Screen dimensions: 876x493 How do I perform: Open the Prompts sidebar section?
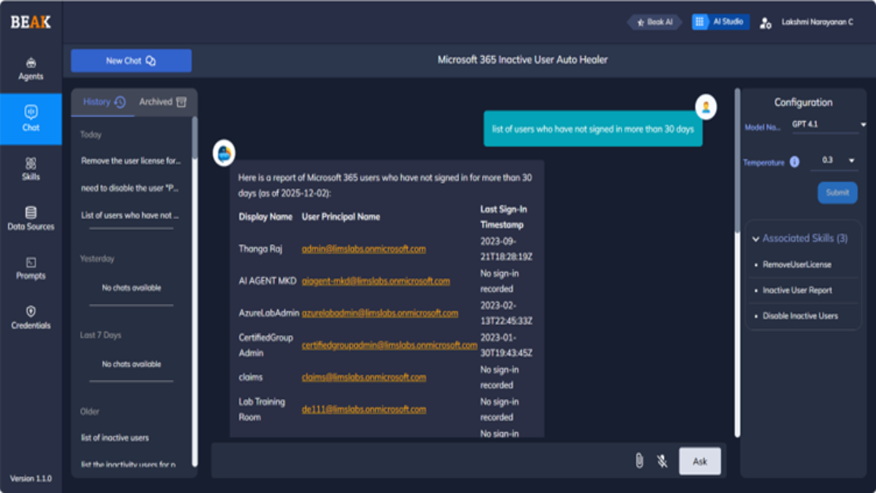pyautogui.click(x=31, y=268)
